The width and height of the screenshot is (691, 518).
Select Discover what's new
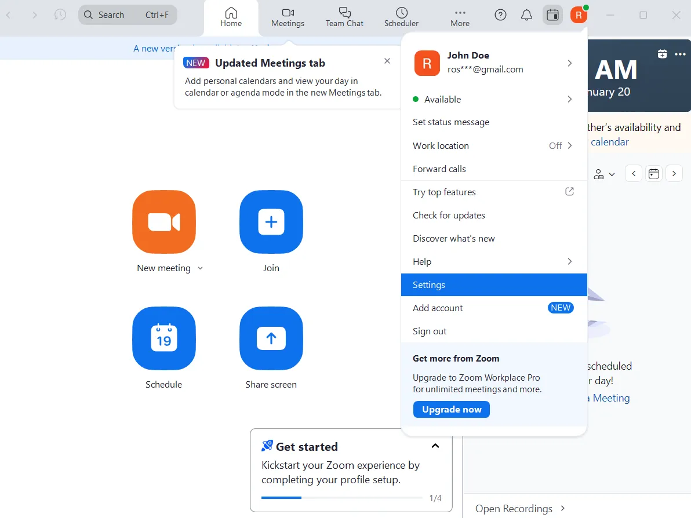494,238
